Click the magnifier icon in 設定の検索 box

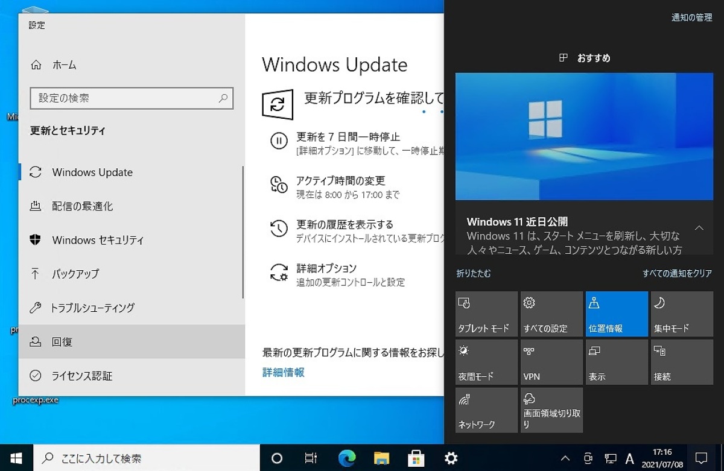point(223,98)
